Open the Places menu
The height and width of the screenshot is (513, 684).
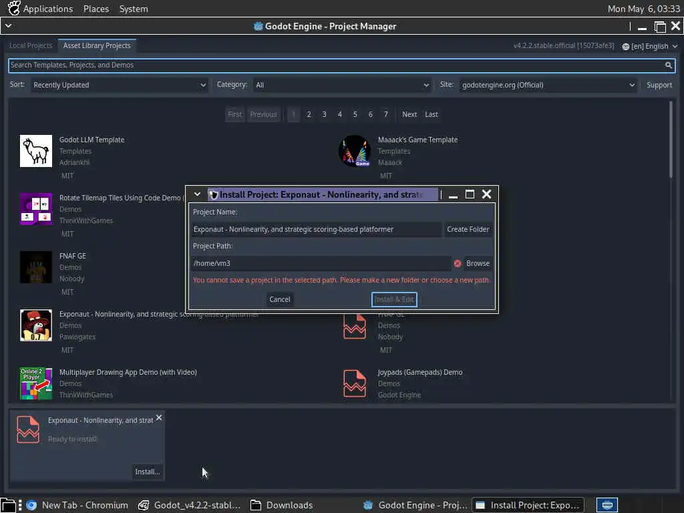(96, 9)
